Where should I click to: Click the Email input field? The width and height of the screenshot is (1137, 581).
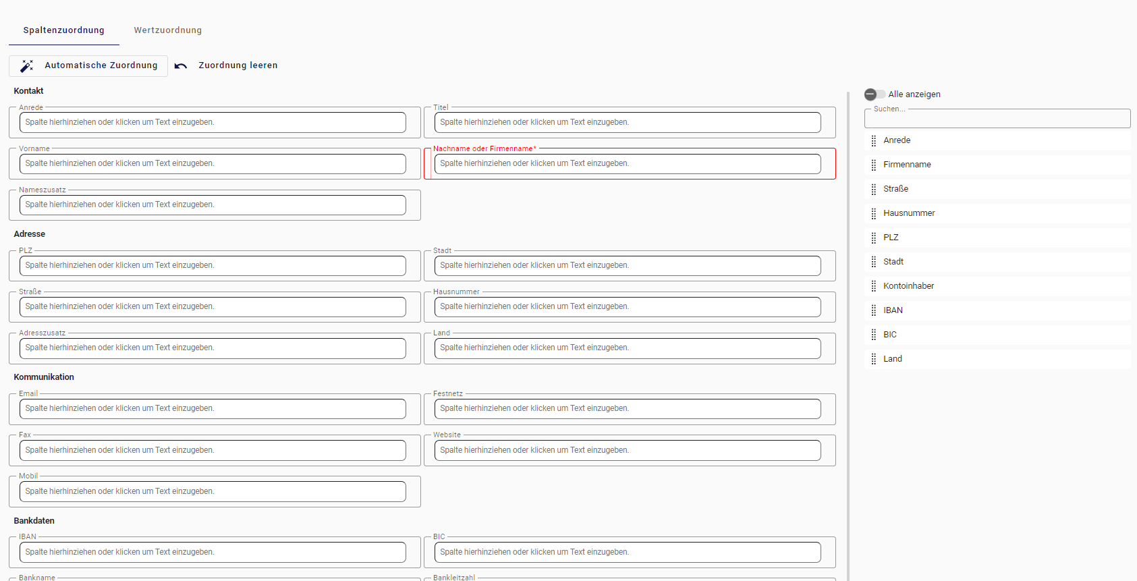tap(213, 408)
